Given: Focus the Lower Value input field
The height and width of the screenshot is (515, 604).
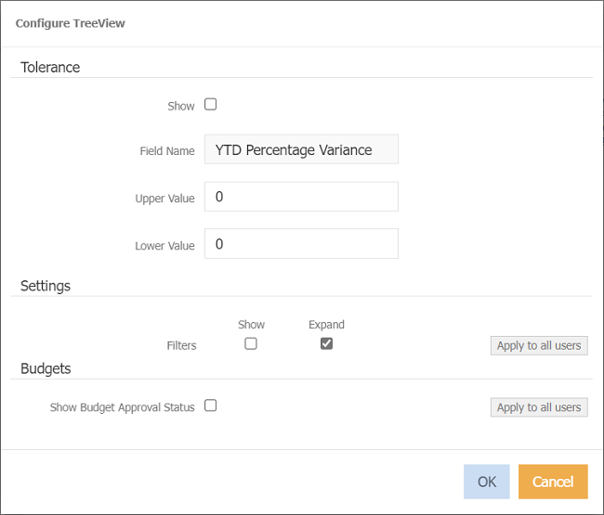Looking at the screenshot, I should click(301, 244).
